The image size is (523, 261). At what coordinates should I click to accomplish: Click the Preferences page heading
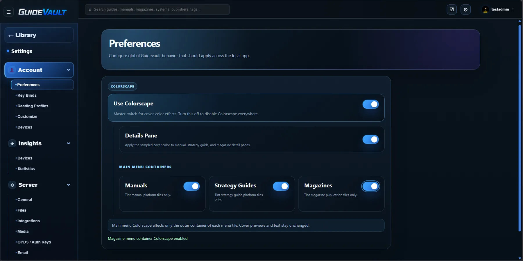pyautogui.click(x=135, y=44)
